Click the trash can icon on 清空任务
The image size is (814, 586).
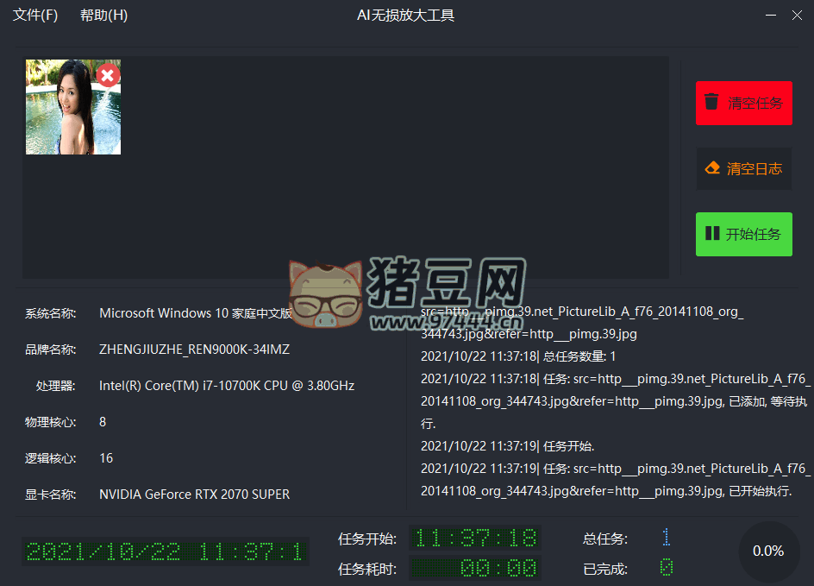pyautogui.click(x=711, y=102)
